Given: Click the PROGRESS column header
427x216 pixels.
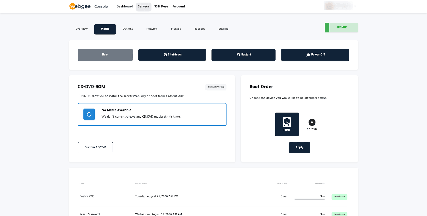Looking at the screenshot, I should pos(319,184).
